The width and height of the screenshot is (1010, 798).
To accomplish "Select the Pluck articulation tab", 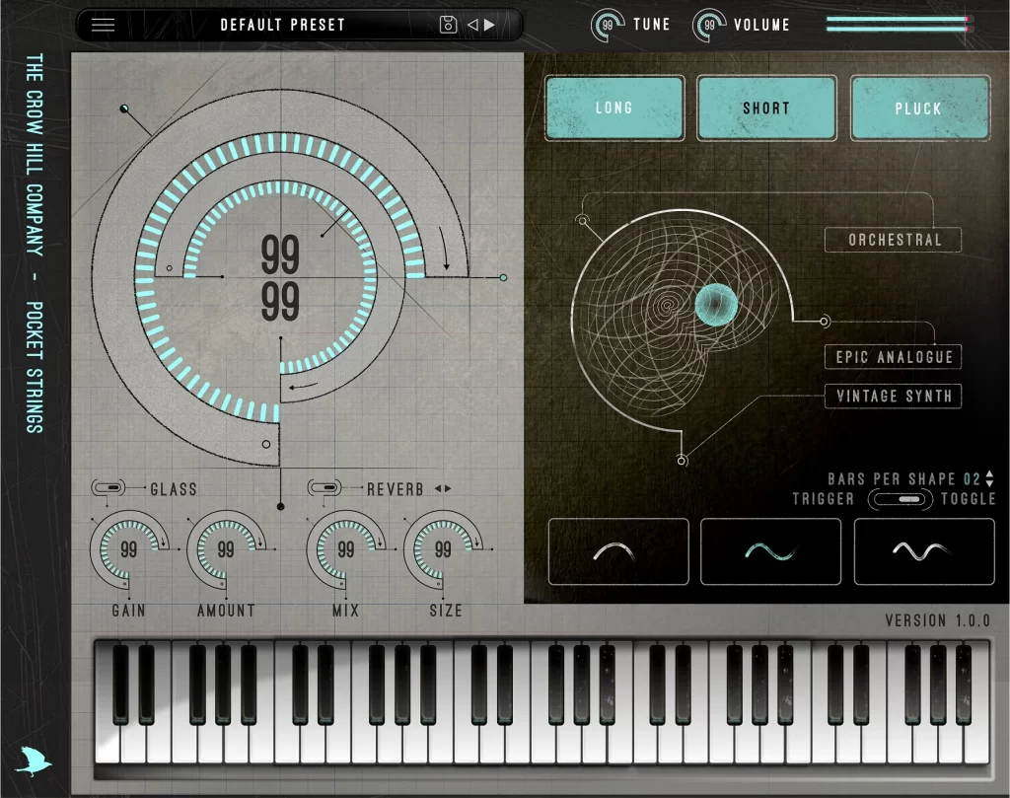I will point(918,108).
